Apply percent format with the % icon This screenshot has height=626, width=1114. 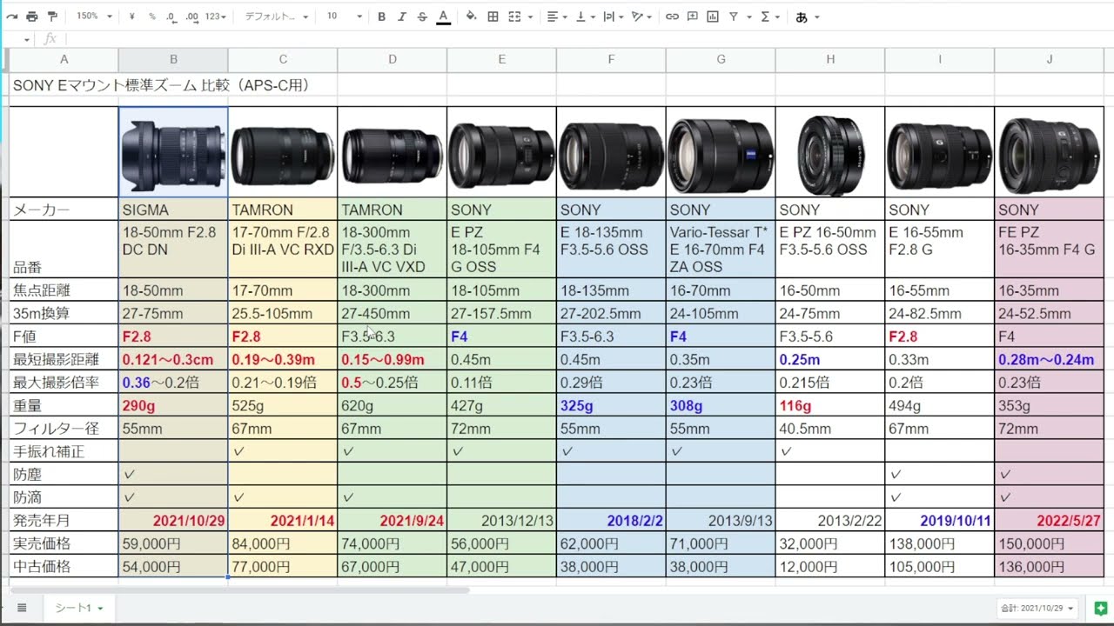[x=151, y=17]
